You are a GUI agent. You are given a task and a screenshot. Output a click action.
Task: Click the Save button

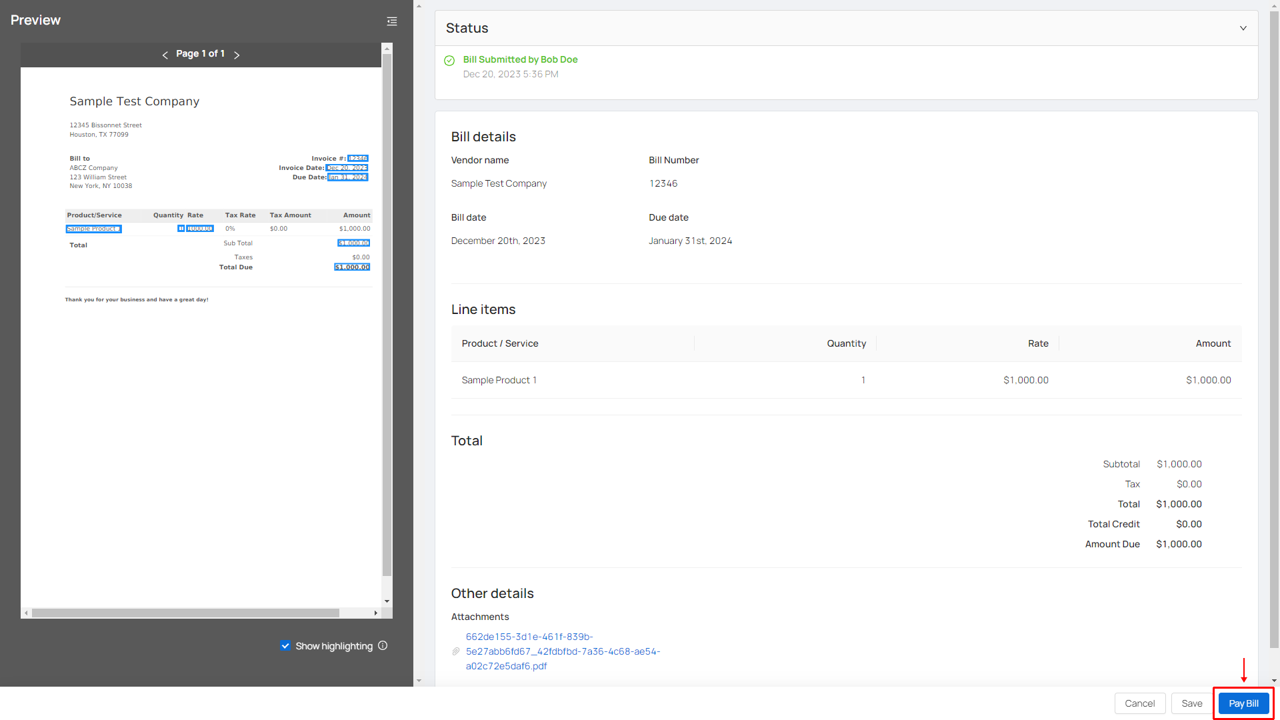coord(1191,703)
